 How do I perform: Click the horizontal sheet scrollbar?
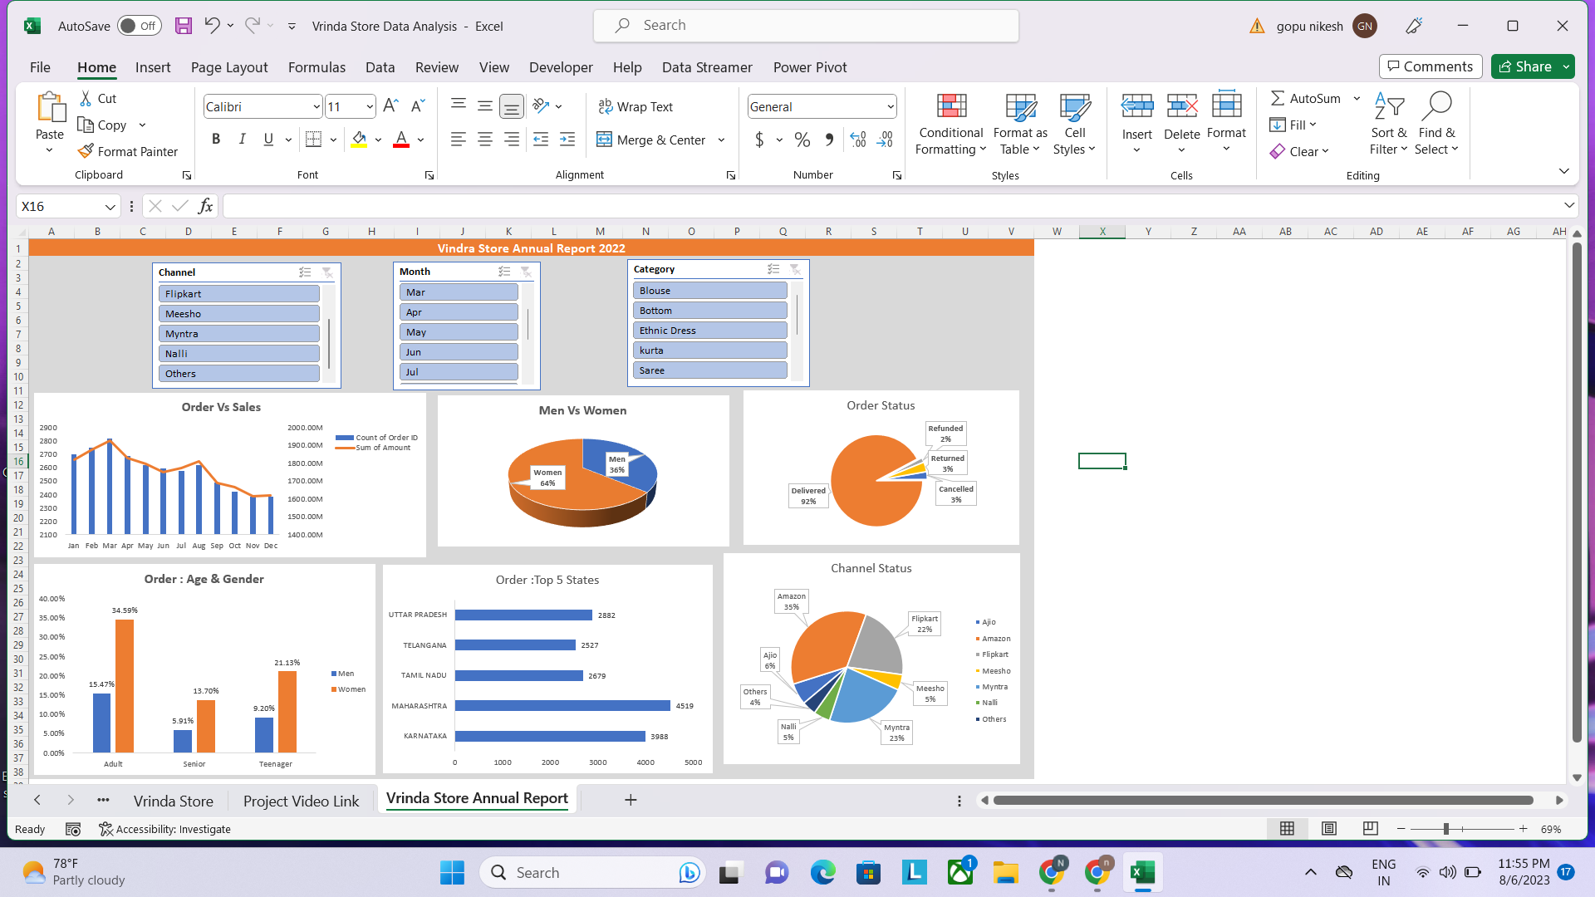[x=1263, y=801]
